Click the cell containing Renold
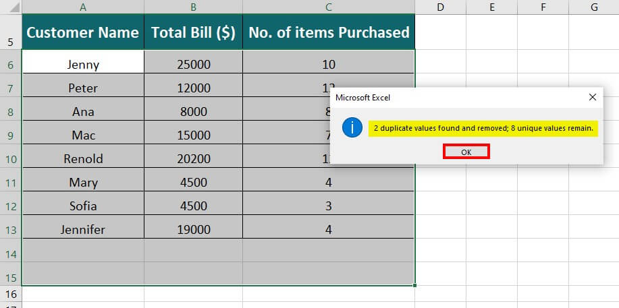This screenshot has width=619, height=308. click(x=83, y=156)
